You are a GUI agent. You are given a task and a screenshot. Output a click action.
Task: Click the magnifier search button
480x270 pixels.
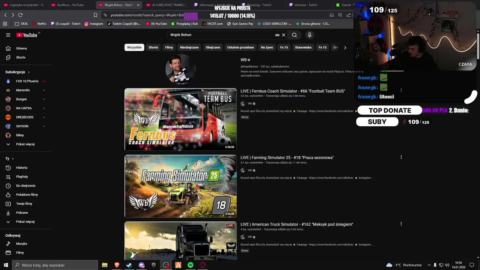pyautogui.click(x=294, y=35)
